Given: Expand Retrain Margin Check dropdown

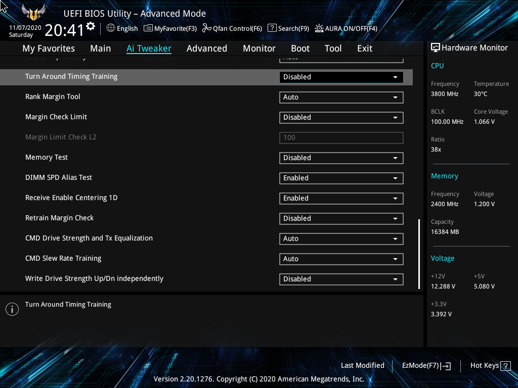Looking at the screenshot, I should (x=341, y=218).
